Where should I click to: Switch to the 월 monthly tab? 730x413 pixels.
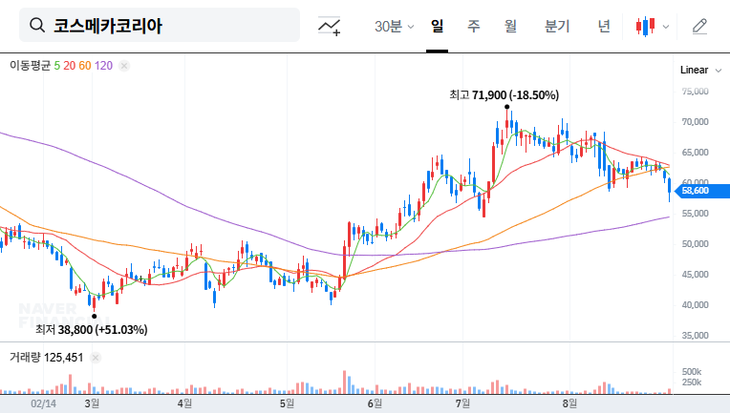[510, 26]
